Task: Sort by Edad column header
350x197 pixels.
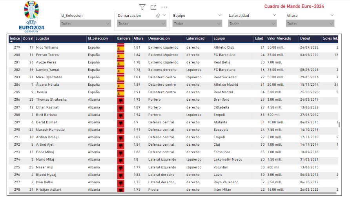Action: click(259, 38)
